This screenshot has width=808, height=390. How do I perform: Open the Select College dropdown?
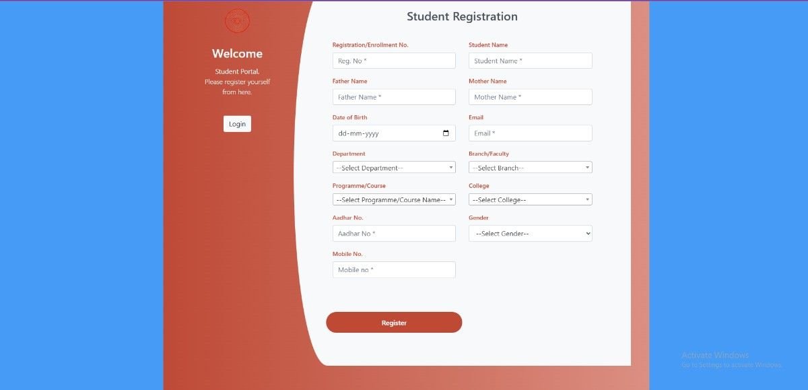click(x=530, y=200)
